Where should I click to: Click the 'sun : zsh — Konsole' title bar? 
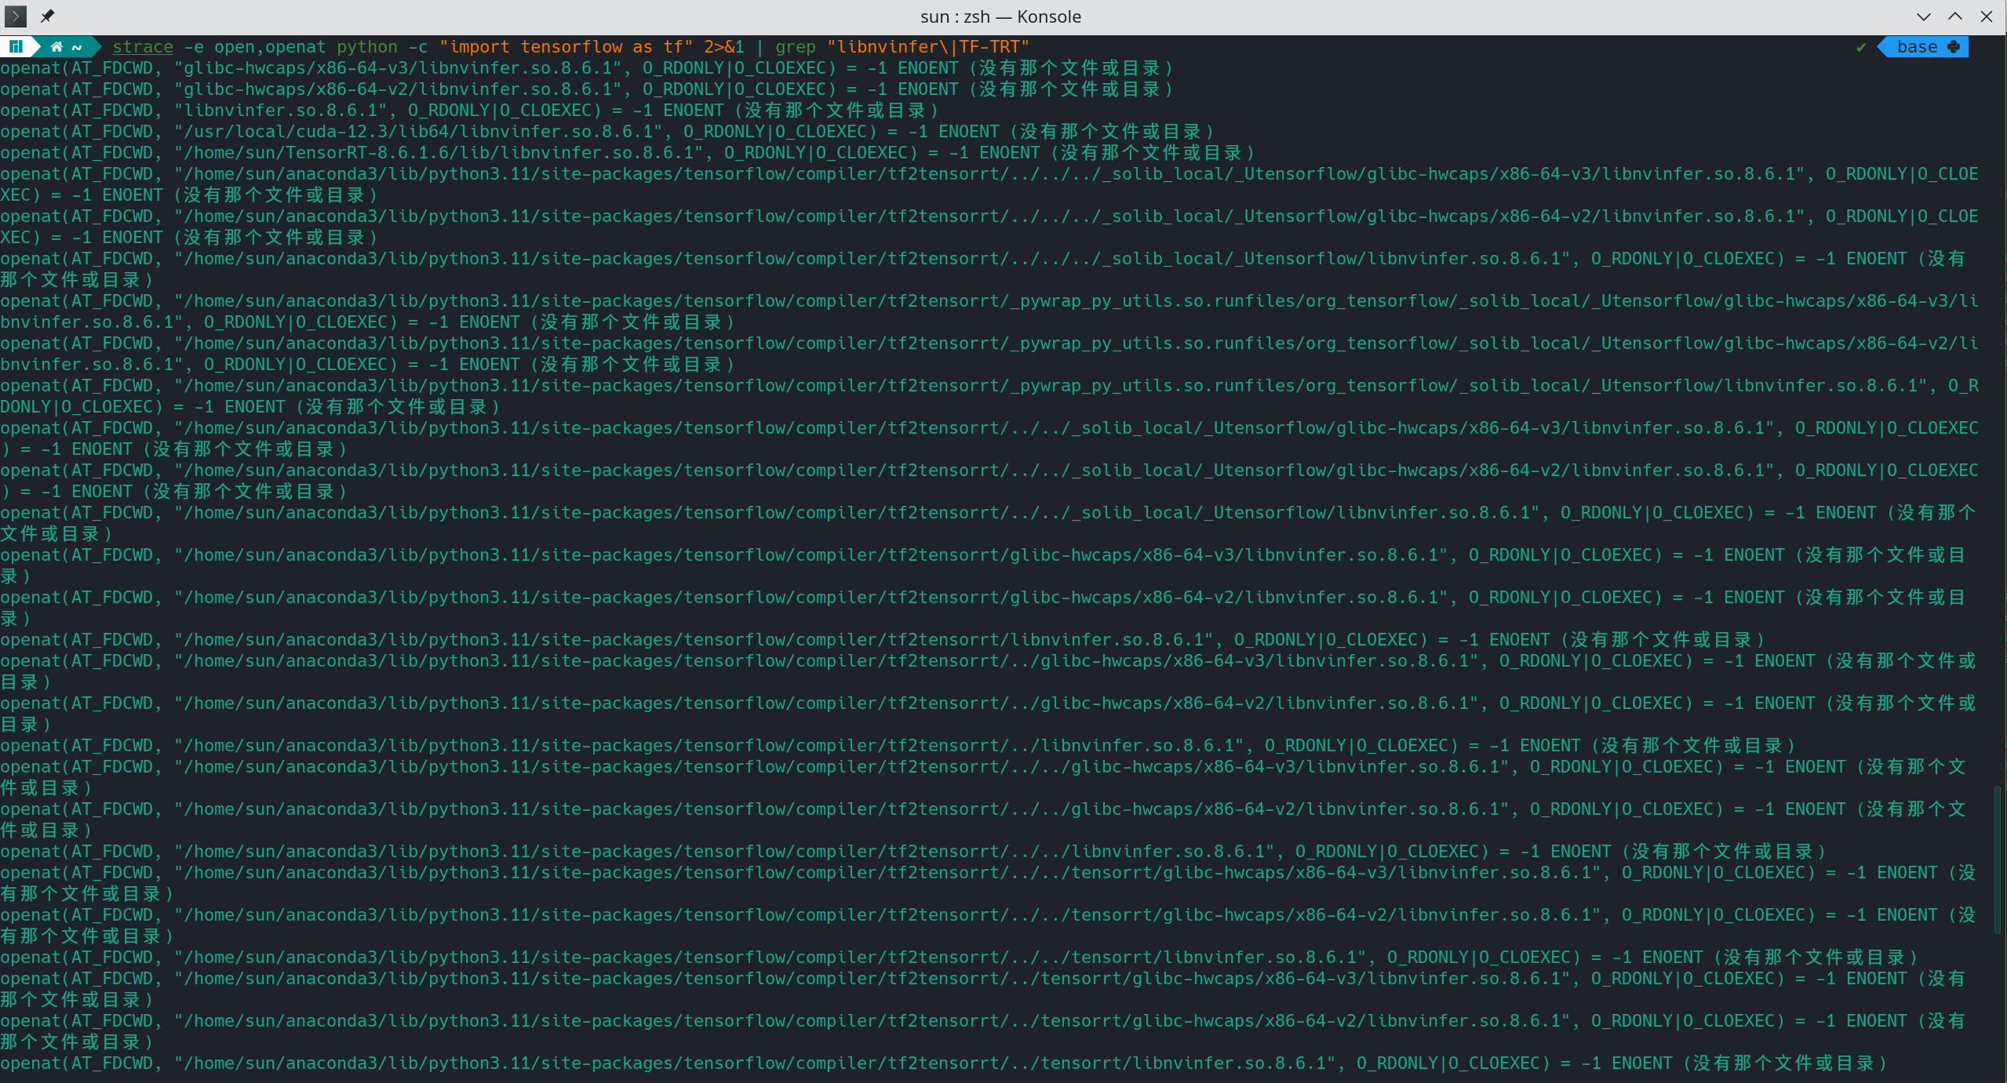click(1000, 16)
